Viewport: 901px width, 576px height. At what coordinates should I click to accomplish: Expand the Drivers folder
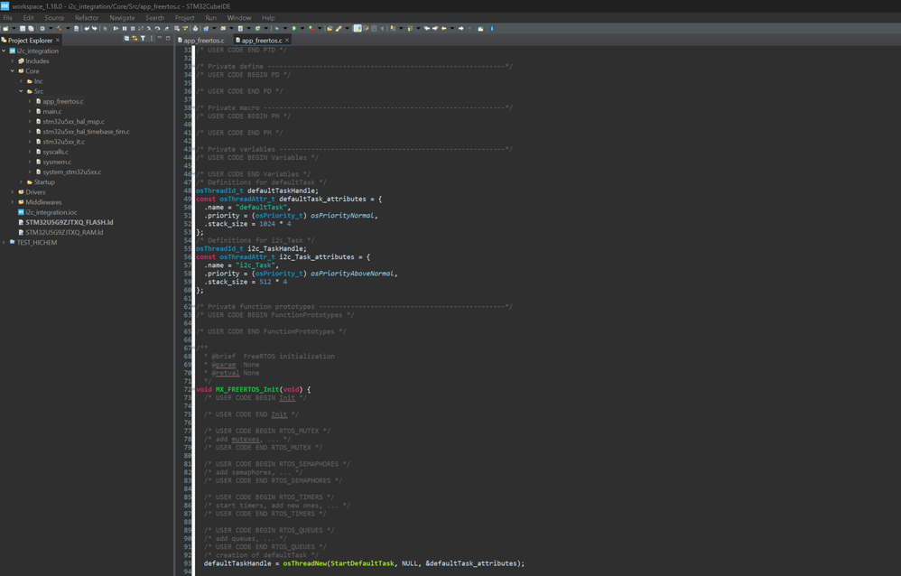coord(13,192)
